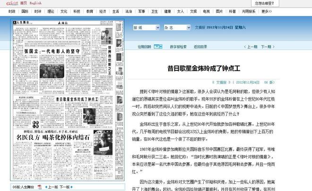Click the PDF icon below the newspaper page

pos(39,187)
